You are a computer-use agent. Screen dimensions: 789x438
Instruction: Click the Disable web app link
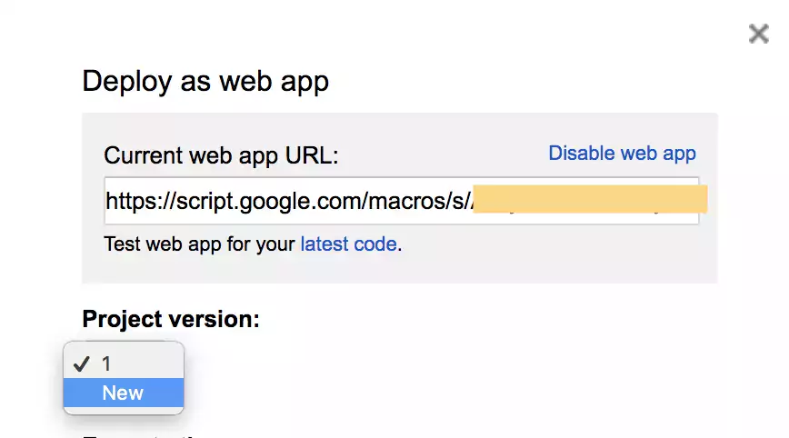pos(622,154)
